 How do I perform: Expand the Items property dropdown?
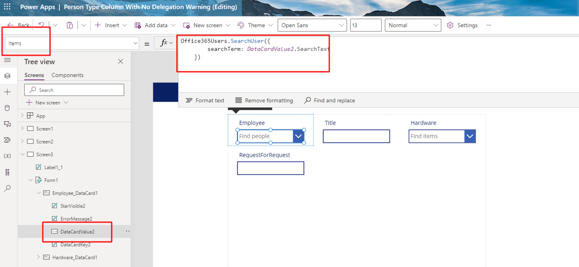[135, 43]
